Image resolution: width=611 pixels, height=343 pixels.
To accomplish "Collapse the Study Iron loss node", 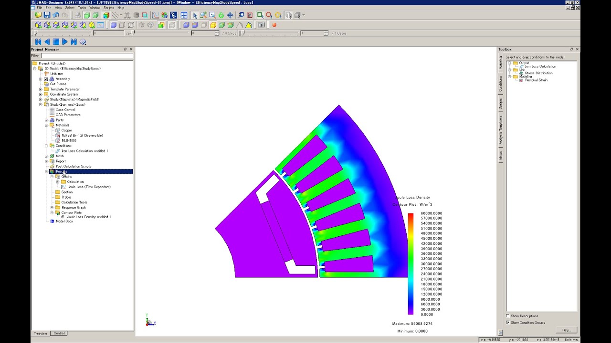I will tap(41, 104).
